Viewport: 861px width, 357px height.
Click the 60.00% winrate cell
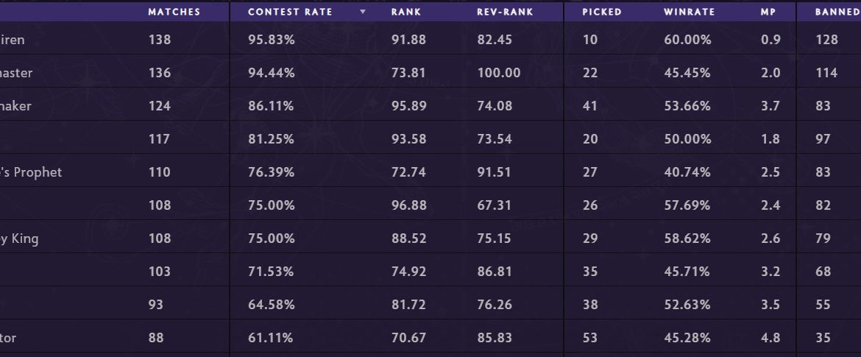tap(687, 40)
